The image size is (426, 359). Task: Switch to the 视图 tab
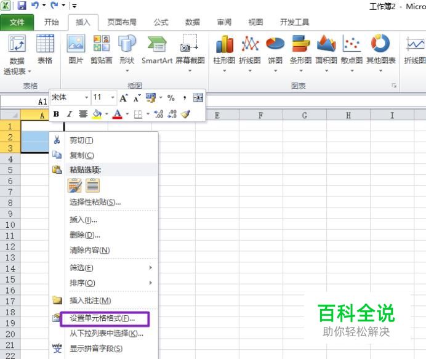coord(255,22)
